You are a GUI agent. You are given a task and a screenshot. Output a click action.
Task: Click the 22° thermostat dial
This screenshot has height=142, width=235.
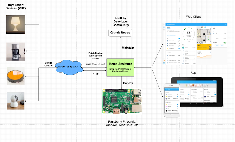pos(189,33)
